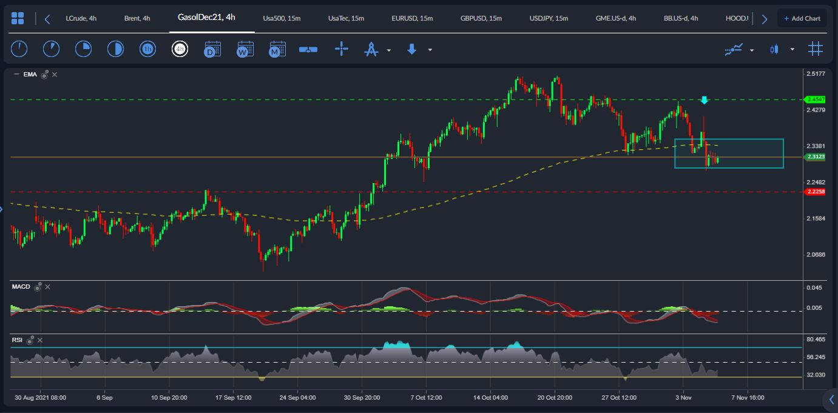Open the indicators dropdown arrow
Viewport: 838px width, 413px height.
tap(752, 50)
